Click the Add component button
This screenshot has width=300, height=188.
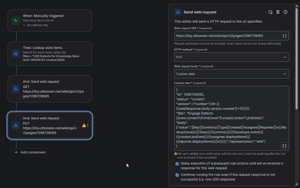[29, 152]
